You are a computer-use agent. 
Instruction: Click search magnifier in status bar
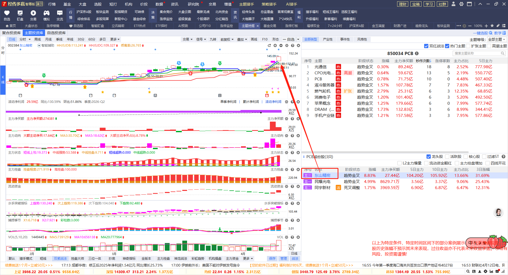468,271
